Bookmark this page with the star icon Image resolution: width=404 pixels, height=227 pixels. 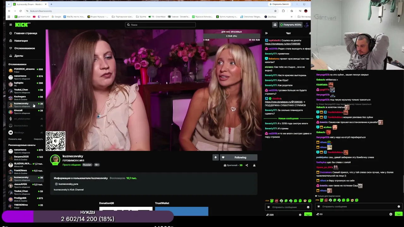click(275, 11)
